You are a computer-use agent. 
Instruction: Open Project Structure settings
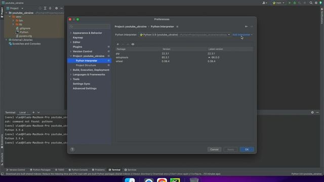click(86, 65)
